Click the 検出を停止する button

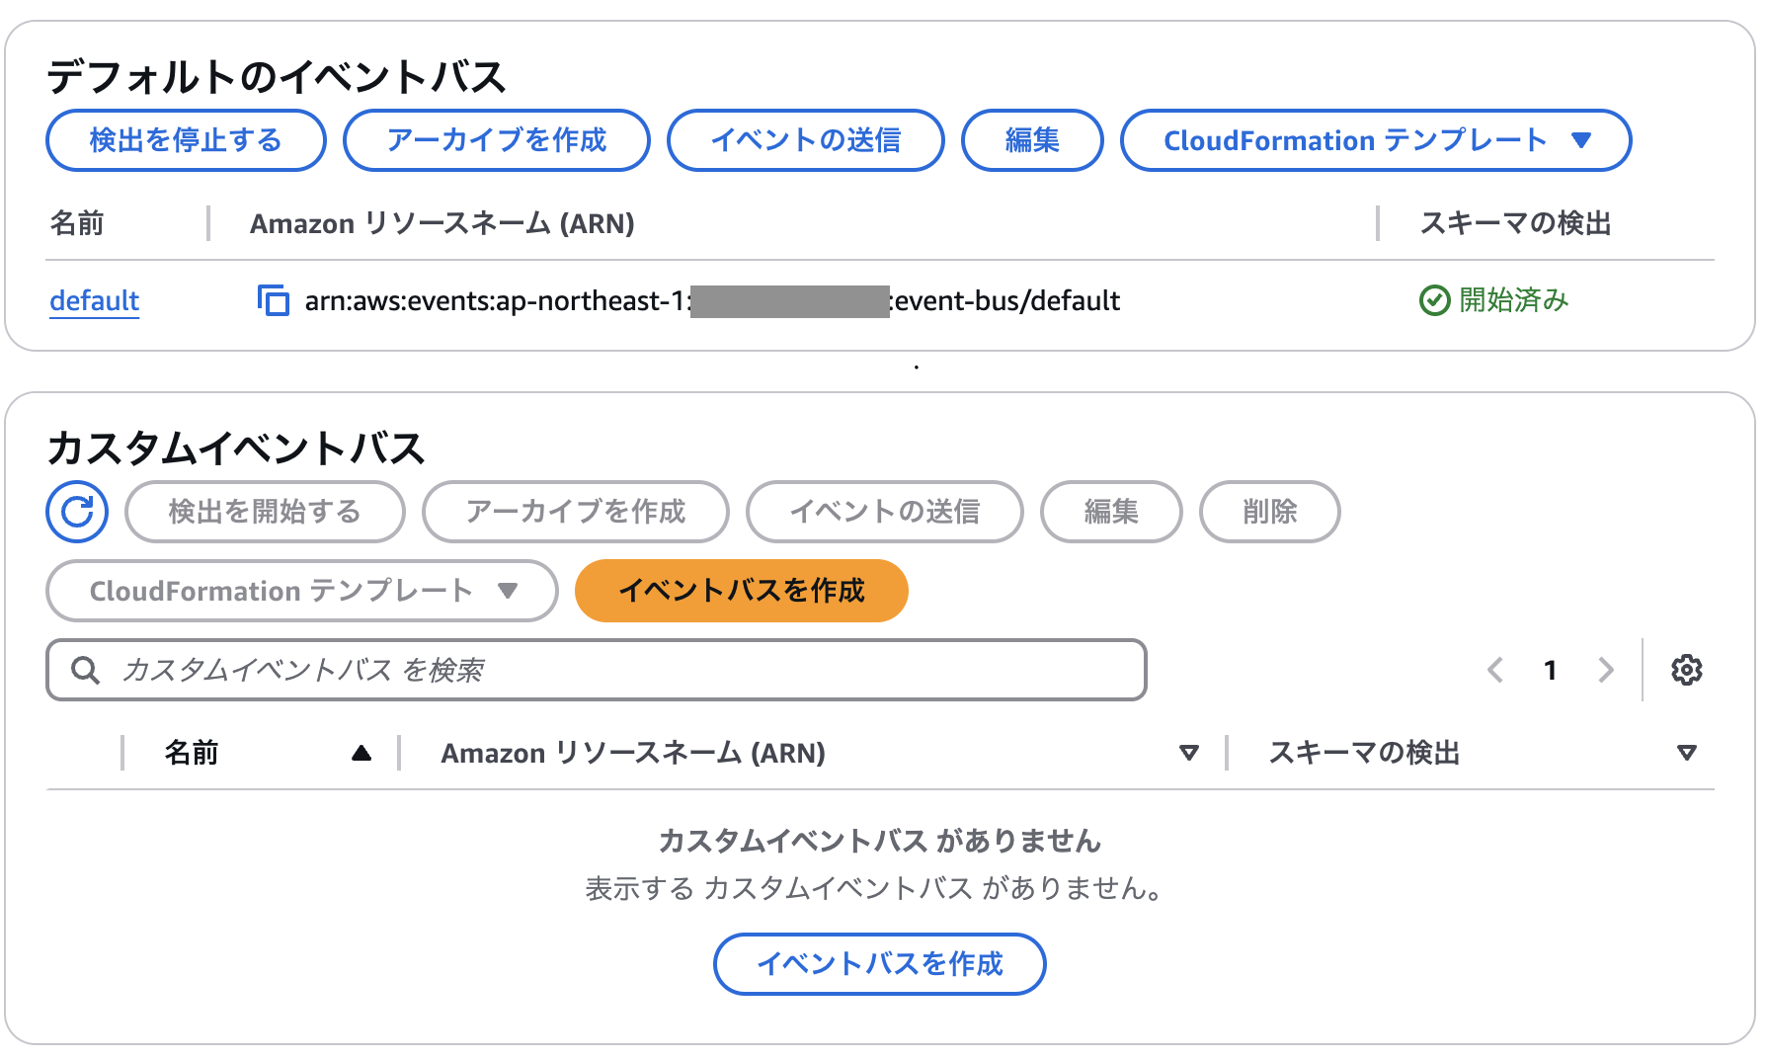point(185,140)
